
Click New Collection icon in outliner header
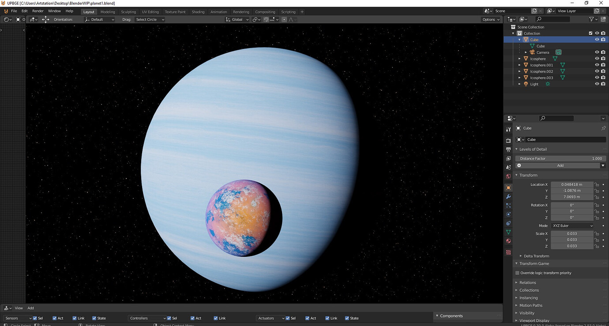pyautogui.click(x=603, y=19)
